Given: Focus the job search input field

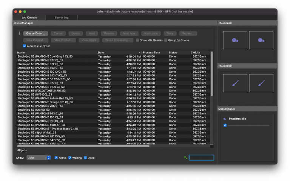Looking at the screenshot, I should pos(201,158).
